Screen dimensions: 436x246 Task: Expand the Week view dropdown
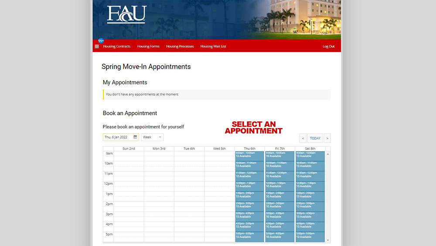[152, 137]
